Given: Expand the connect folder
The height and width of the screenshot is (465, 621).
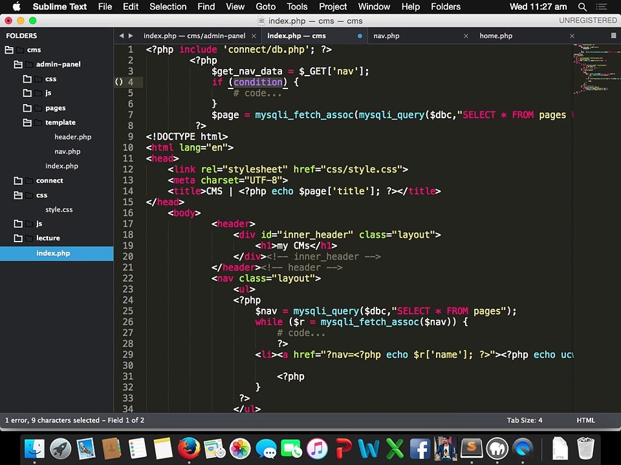Looking at the screenshot, I should (x=18, y=180).
